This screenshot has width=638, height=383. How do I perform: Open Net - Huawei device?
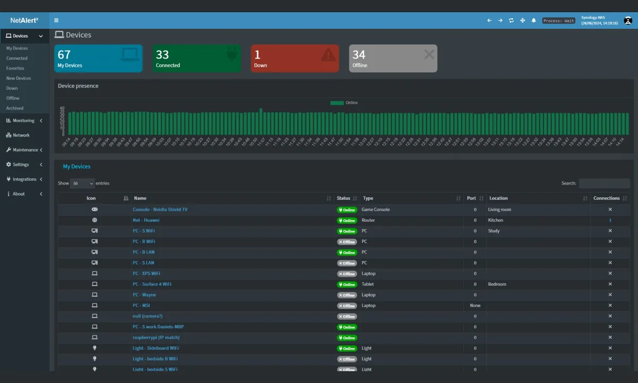pyautogui.click(x=146, y=220)
